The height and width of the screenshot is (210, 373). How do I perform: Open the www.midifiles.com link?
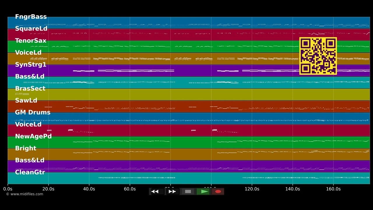[x=24, y=194]
